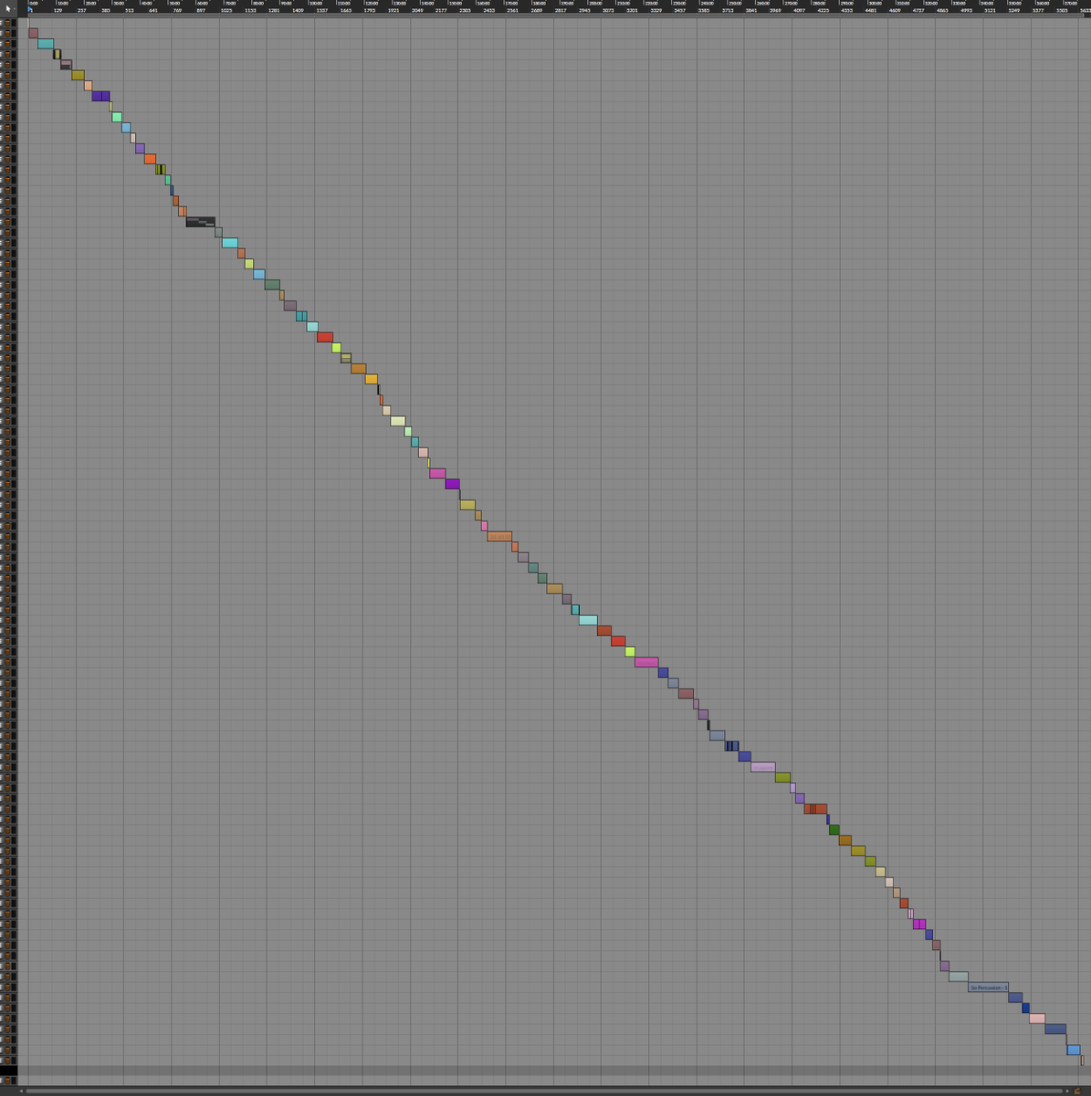Select the So Percussion - 1 clip
Image resolution: width=1091 pixels, height=1096 pixels.
988,987
